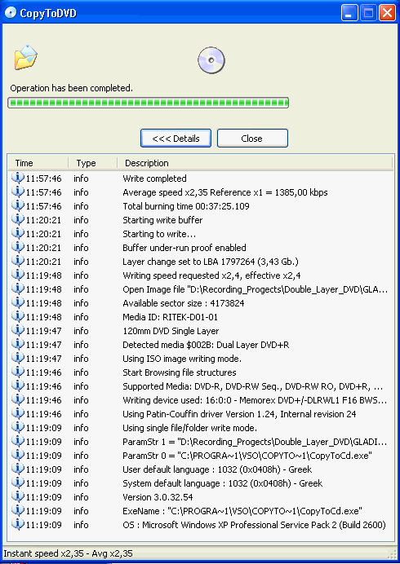
Task: Minimize the CopyToDVD window
Action: 349,13
